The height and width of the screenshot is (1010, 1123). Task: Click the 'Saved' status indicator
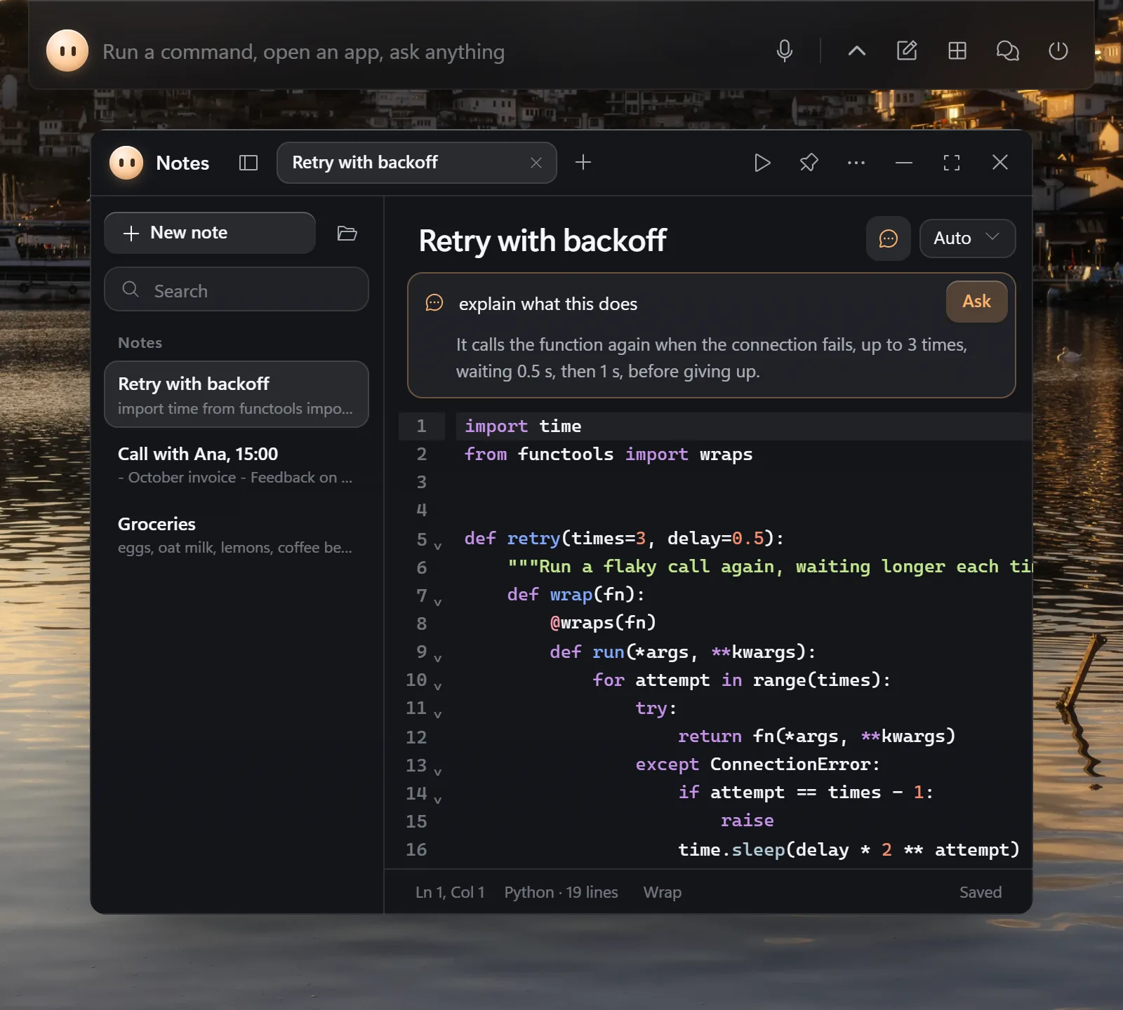981,892
